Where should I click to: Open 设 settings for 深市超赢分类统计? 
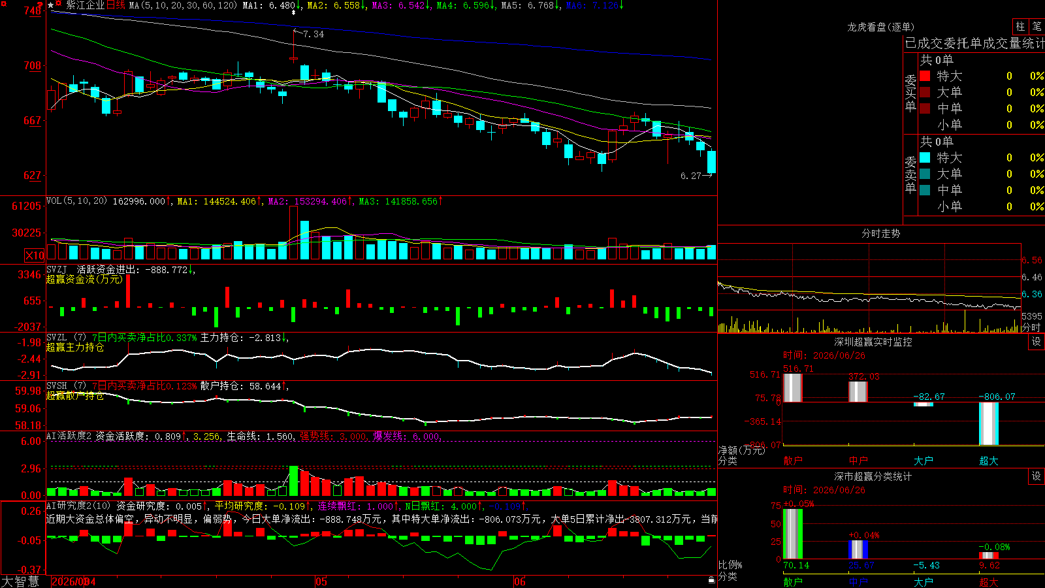1037,476
